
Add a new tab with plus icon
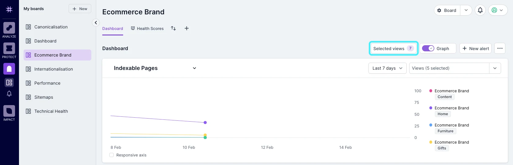pyautogui.click(x=187, y=28)
